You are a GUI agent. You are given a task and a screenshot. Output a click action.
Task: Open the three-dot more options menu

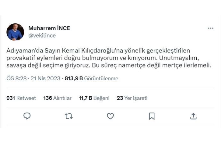click(x=210, y=28)
